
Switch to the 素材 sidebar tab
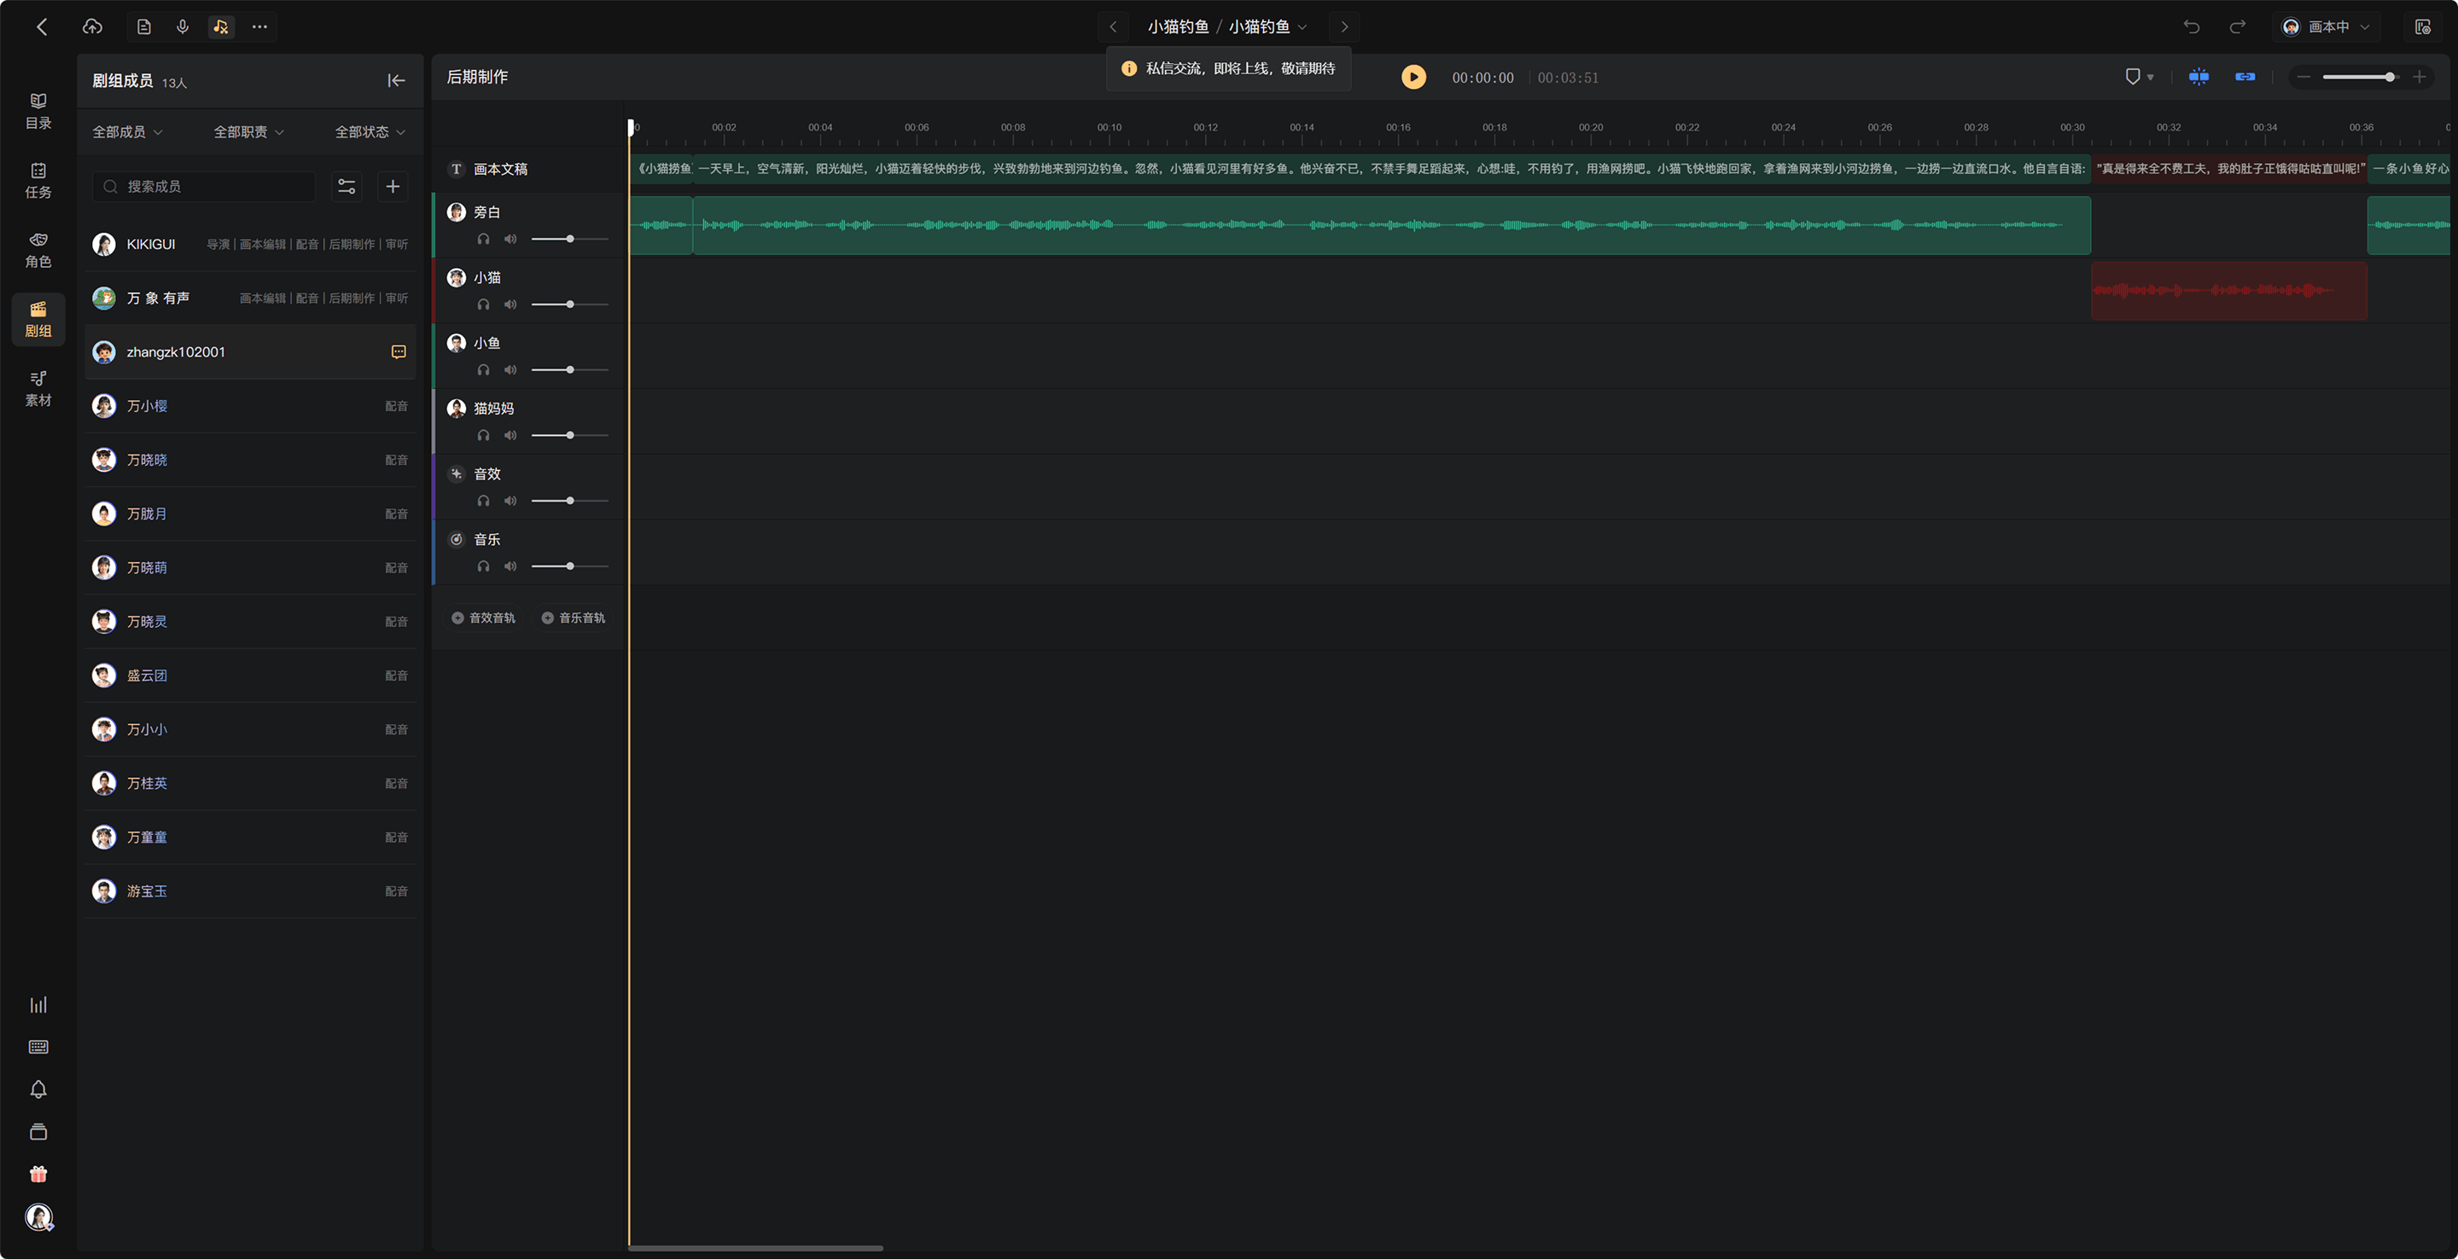tap(38, 388)
